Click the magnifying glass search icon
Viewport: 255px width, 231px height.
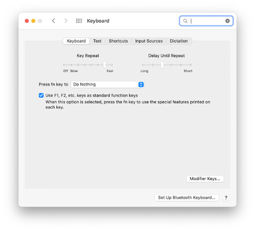point(185,21)
